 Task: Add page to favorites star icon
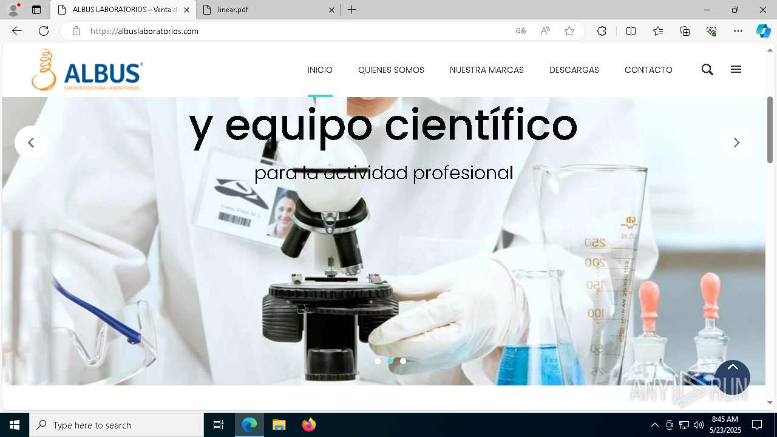[x=569, y=31]
